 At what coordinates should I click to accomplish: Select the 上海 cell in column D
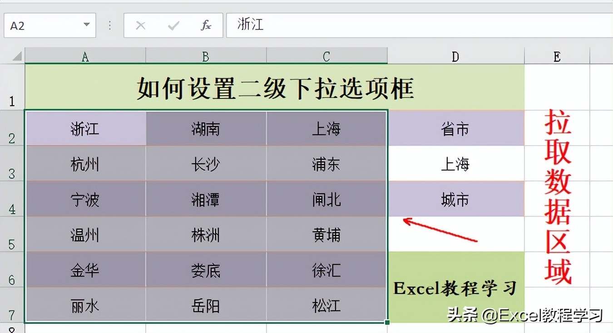(456, 163)
